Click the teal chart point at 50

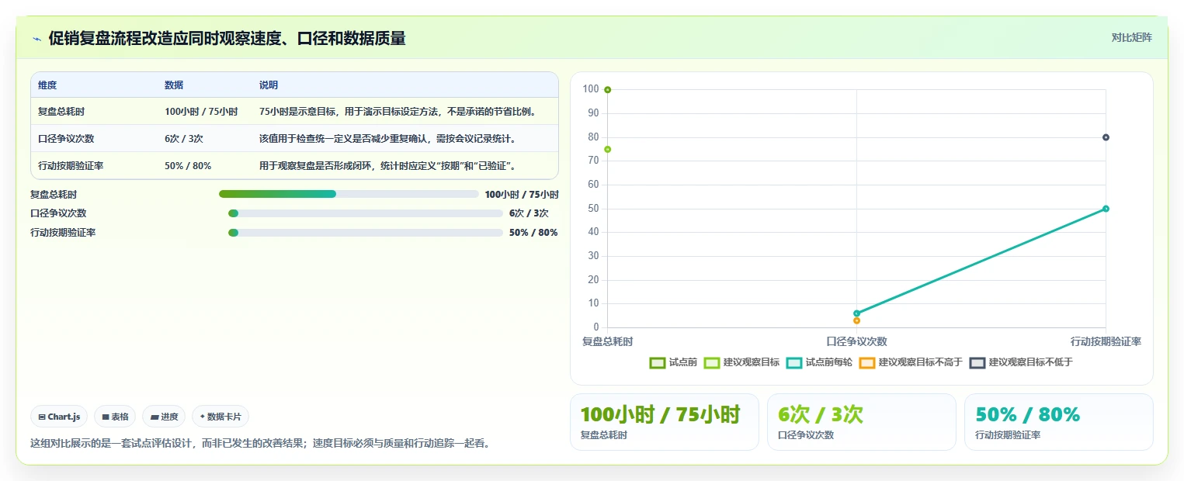coord(1106,209)
